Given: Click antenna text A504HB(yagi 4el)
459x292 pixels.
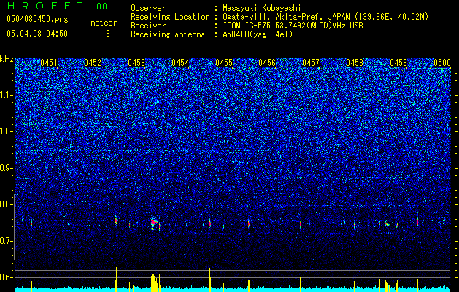Looking at the screenshot, I should point(258,34).
